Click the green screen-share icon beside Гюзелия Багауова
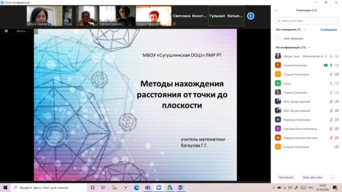 [x=326, y=65]
